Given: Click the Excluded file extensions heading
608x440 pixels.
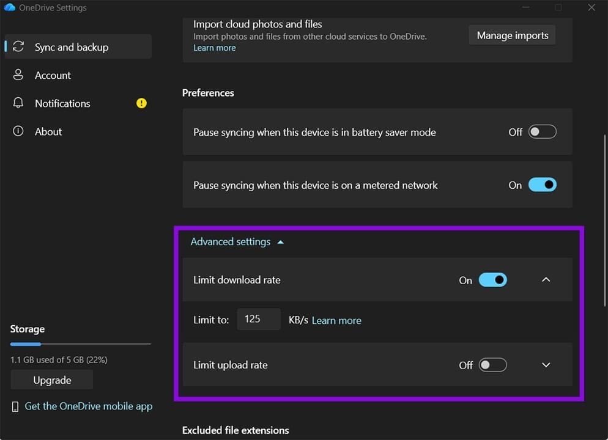Looking at the screenshot, I should 235,430.
